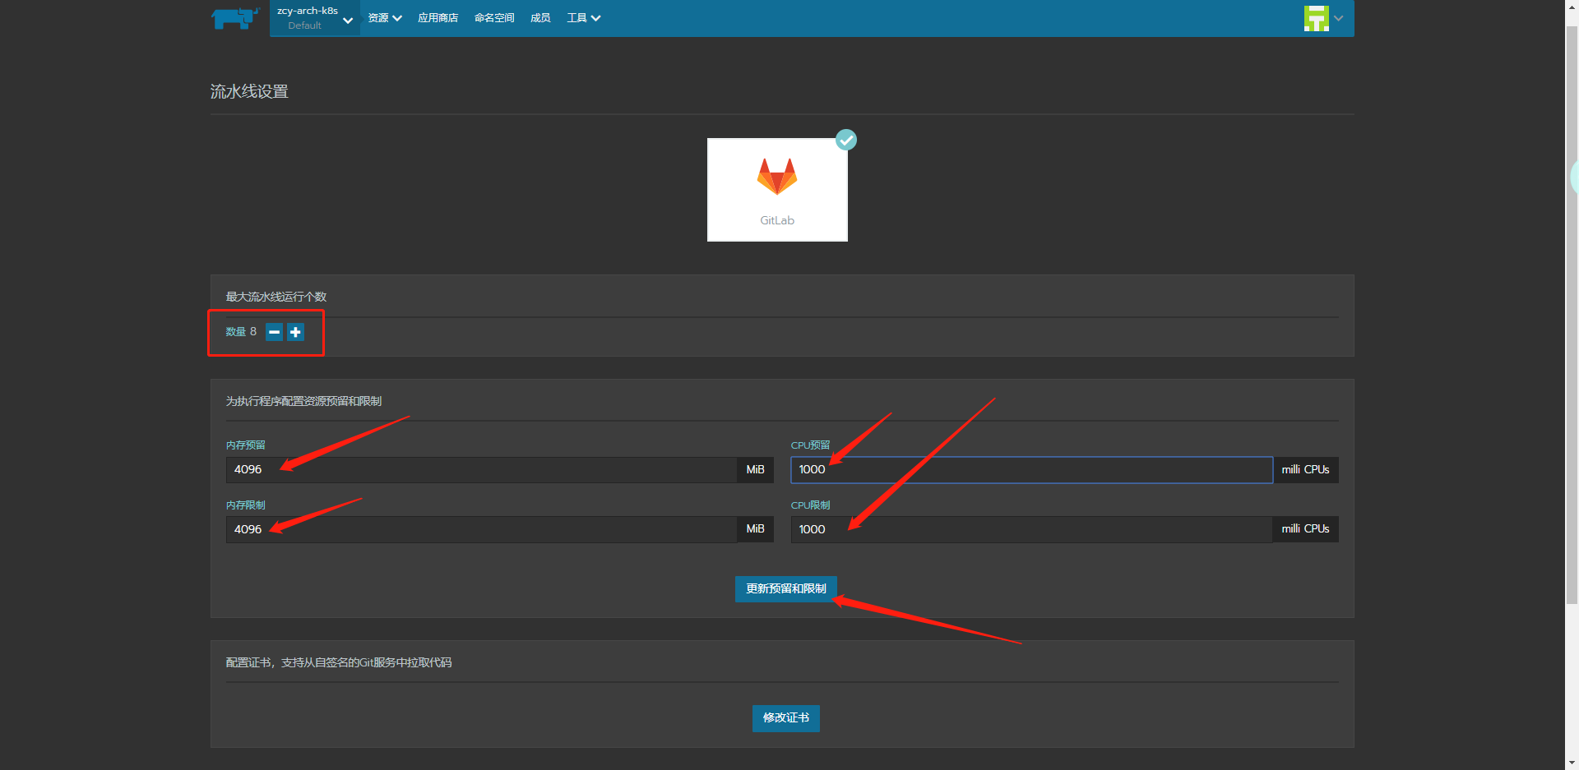
Task: Click the scrollbar down arrow
Action: (1572, 763)
